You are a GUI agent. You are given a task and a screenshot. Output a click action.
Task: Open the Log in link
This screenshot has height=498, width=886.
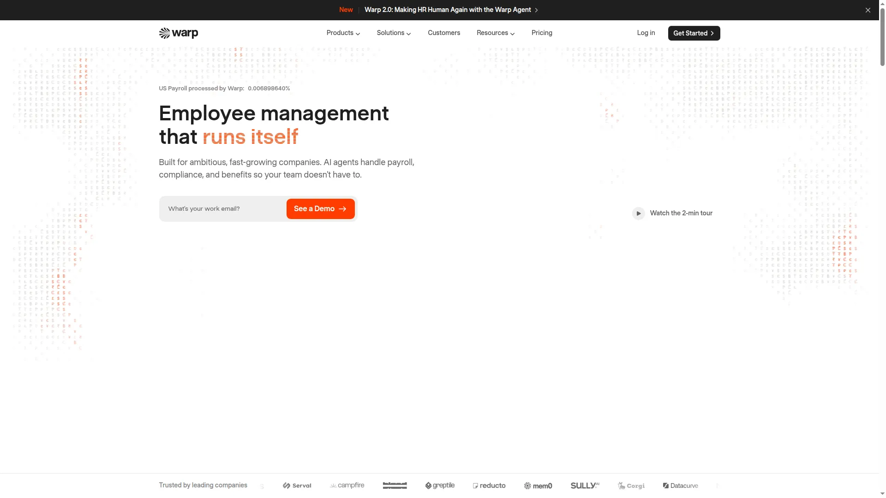click(646, 33)
